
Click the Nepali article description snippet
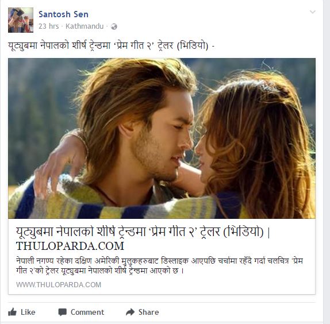(159, 265)
